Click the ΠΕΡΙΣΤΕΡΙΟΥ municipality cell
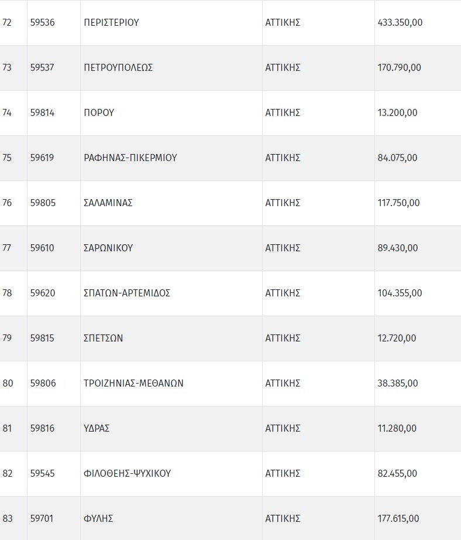 [x=112, y=23]
